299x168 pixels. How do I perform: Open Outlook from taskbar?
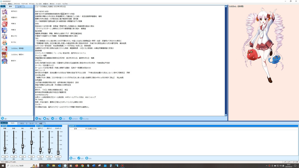coord(59,166)
